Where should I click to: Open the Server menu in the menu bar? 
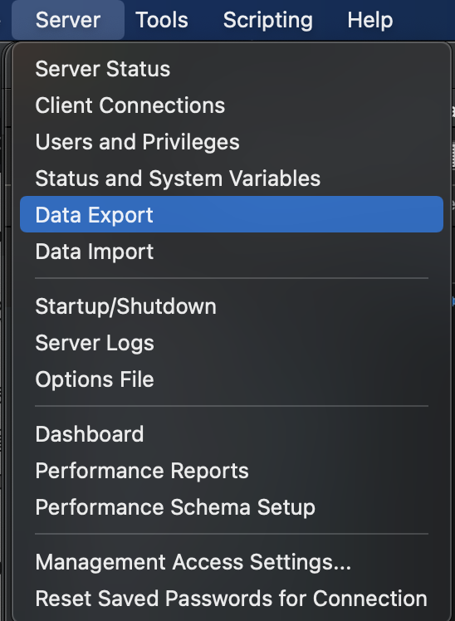(x=68, y=20)
